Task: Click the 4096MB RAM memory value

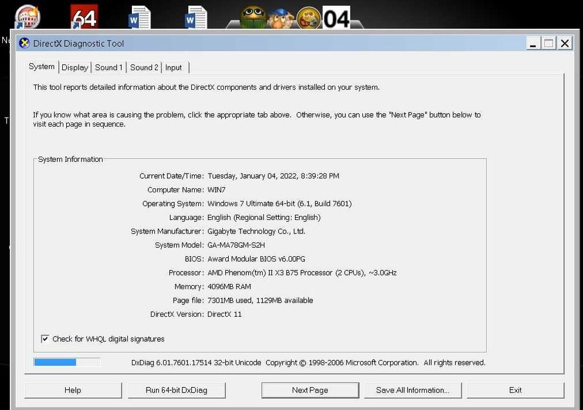Action: (229, 287)
